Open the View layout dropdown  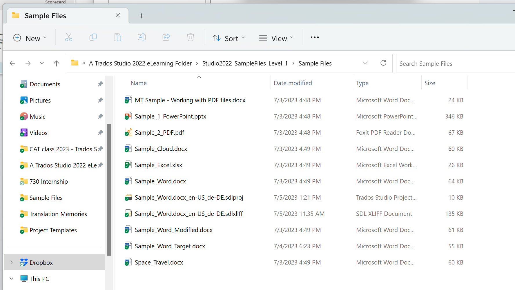point(276,38)
